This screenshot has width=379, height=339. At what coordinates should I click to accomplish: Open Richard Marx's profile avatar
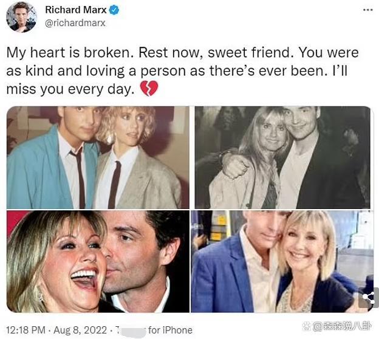(21, 17)
